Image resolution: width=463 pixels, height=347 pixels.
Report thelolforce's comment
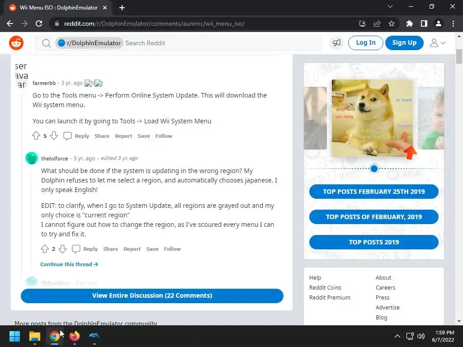point(132,249)
